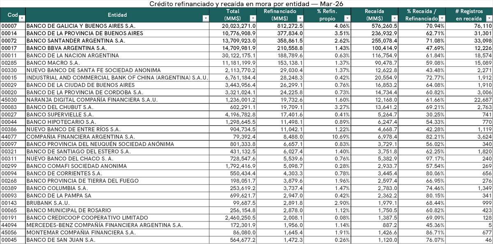Select cell 'BANCO COLUMBIA S.A.'
Screen dimensions: 493x244
point(117,188)
